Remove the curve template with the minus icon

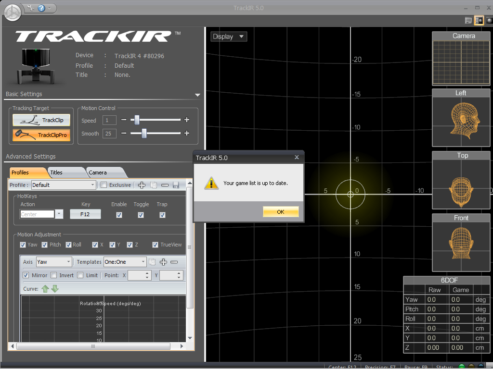174,262
